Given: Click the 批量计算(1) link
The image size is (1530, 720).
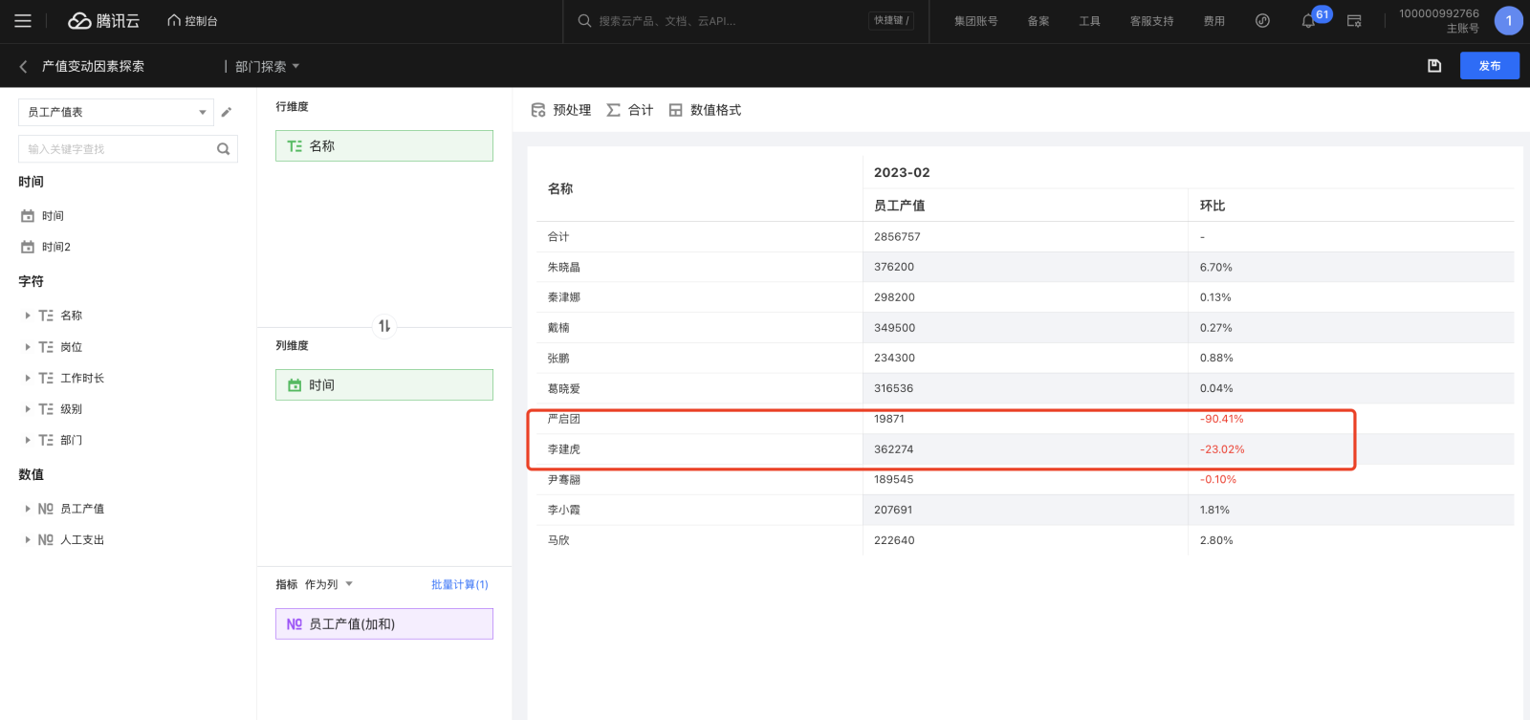Looking at the screenshot, I should (460, 584).
